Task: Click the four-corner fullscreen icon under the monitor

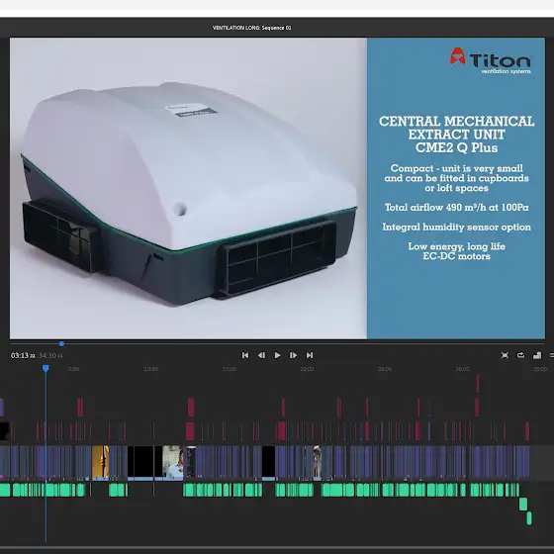Action: click(505, 355)
